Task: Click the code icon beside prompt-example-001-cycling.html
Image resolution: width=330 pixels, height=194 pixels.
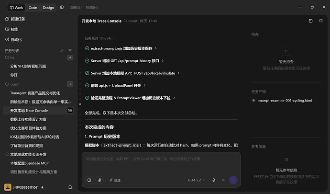Action: pyautogui.click(x=253, y=101)
